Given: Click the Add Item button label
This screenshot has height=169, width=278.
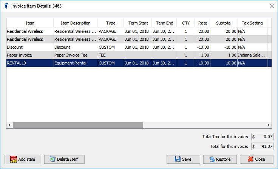Looking at the screenshot, I should (26, 159).
